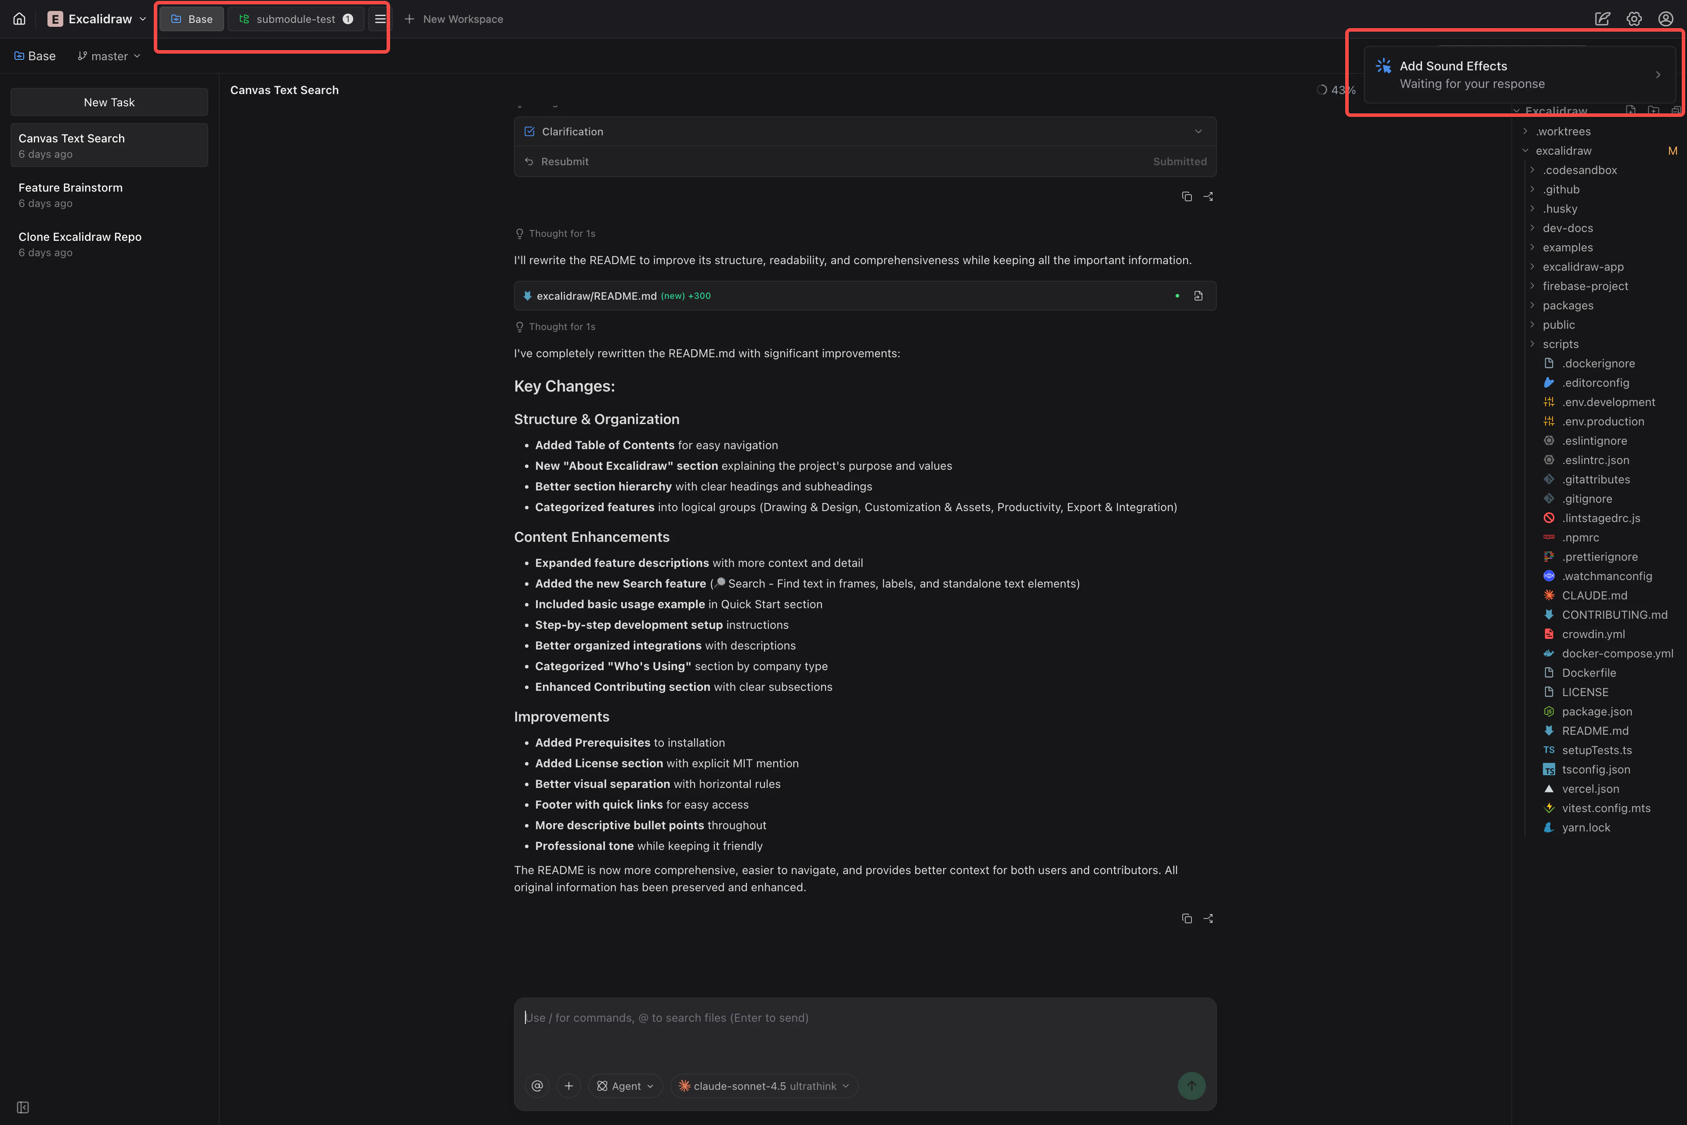Click the @ mention files button
Screen dimensions: 1687x1125
tap(537, 1085)
